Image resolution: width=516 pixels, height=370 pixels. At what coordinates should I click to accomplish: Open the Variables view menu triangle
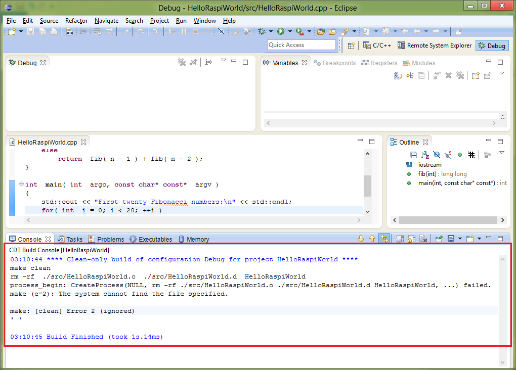pos(502,73)
